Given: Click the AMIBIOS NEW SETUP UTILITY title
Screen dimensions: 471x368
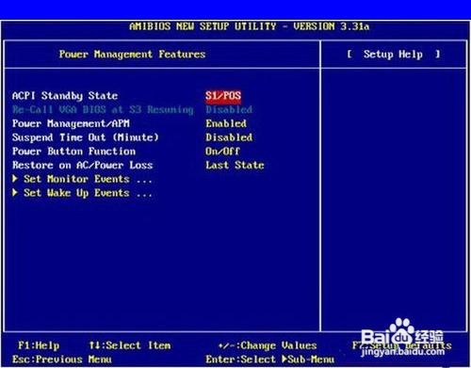Looking at the screenshot, I should (250, 26).
